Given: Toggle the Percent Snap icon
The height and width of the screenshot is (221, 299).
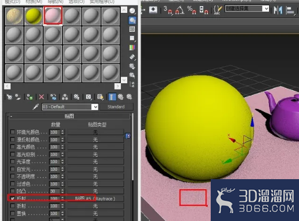Looking at the screenshot, I should pyautogui.click(x=192, y=10).
